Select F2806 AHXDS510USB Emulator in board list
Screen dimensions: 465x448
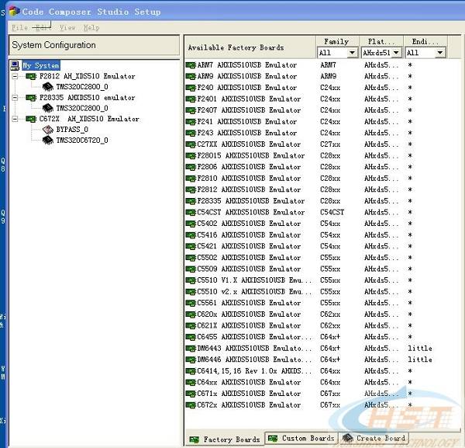tap(249, 167)
